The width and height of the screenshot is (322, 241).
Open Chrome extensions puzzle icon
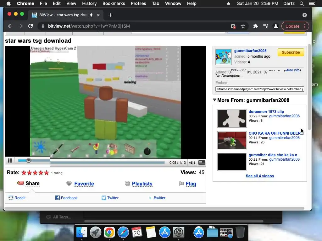[255, 26]
